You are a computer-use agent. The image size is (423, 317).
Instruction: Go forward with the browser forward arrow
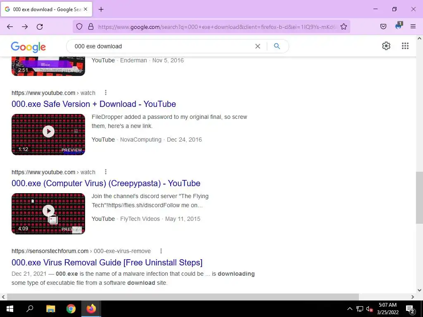pyautogui.click(x=25, y=27)
